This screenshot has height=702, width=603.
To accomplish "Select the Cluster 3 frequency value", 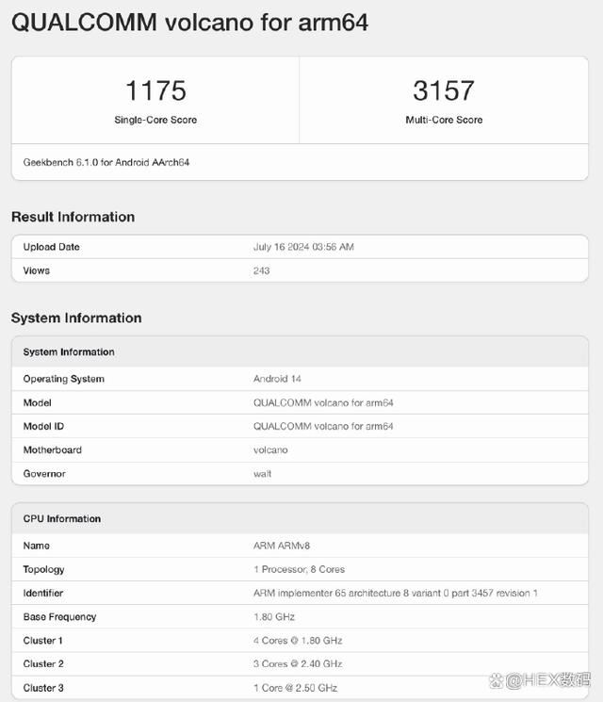I will click(295, 688).
